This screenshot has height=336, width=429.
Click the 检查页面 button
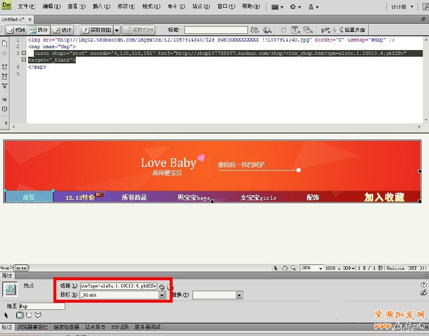(350, 30)
